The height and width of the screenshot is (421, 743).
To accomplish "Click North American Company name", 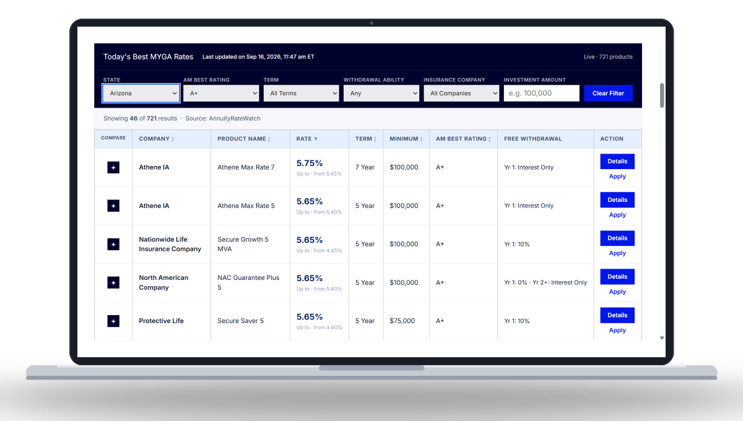I will click(x=163, y=282).
